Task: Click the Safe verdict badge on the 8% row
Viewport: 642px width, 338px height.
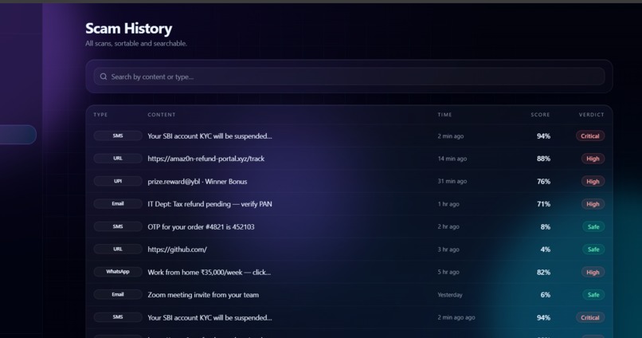Action: pyautogui.click(x=593, y=226)
